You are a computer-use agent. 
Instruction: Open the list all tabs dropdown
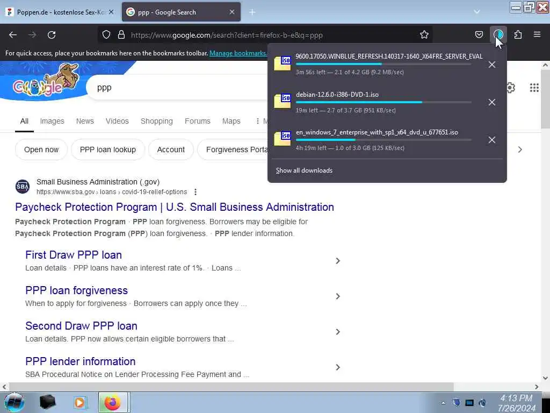(477, 12)
